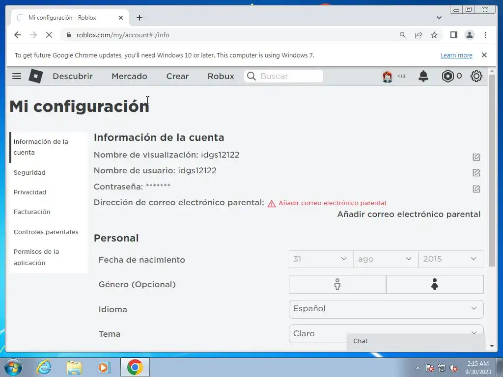Click the Buscar search field
The height and width of the screenshot is (377, 503).
pyautogui.click(x=283, y=76)
